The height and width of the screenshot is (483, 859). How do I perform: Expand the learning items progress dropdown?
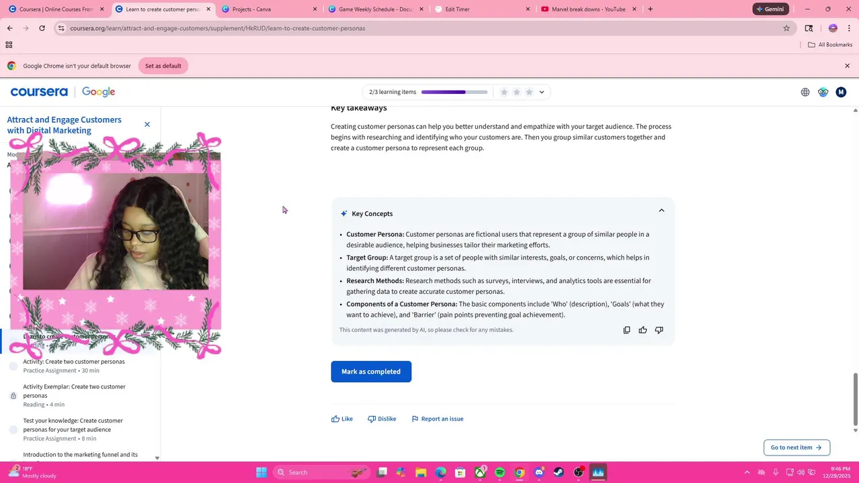(x=542, y=92)
